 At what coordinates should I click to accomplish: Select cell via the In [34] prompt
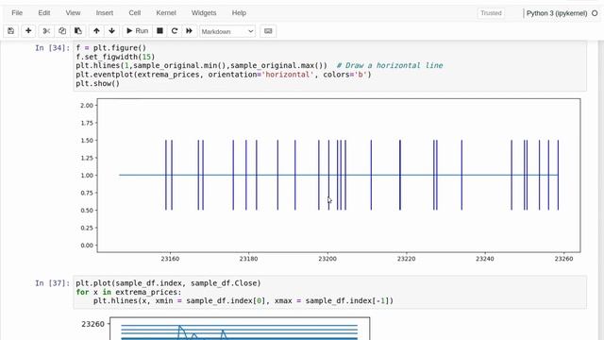point(53,48)
